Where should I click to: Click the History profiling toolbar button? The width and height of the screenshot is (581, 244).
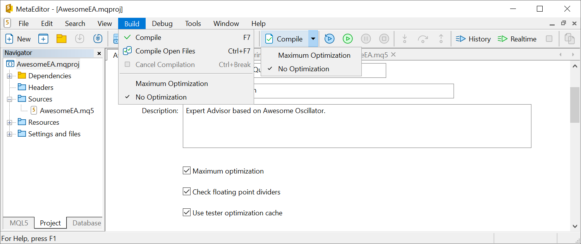(473, 39)
